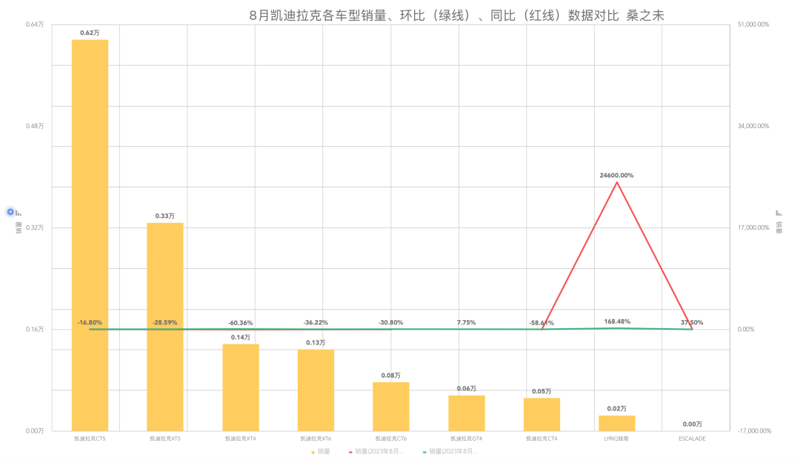Screen dimensions: 800x463
Task: Select the 凯迪拉克XT5 bar at 0.33万
Action: (x=164, y=326)
